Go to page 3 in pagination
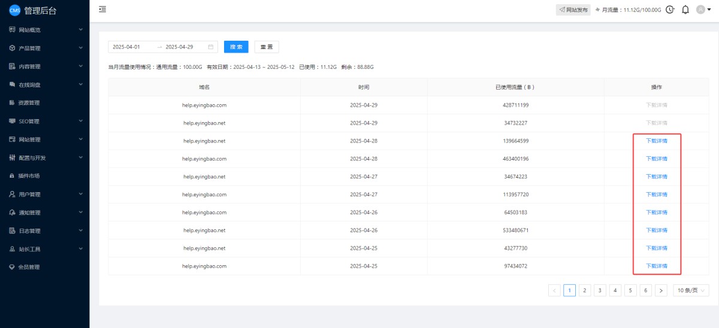Image resolution: width=719 pixels, height=328 pixels. 600,290
